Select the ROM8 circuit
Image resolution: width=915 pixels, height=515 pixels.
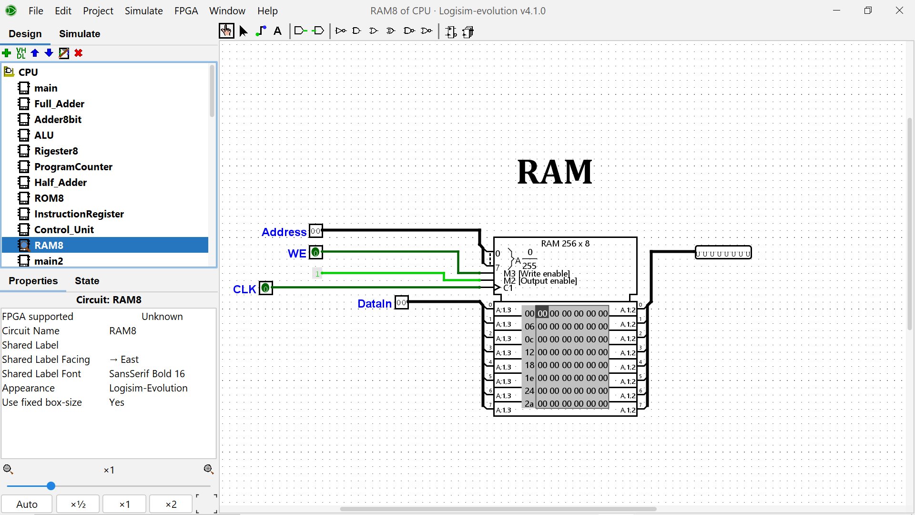tap(49, 198)
